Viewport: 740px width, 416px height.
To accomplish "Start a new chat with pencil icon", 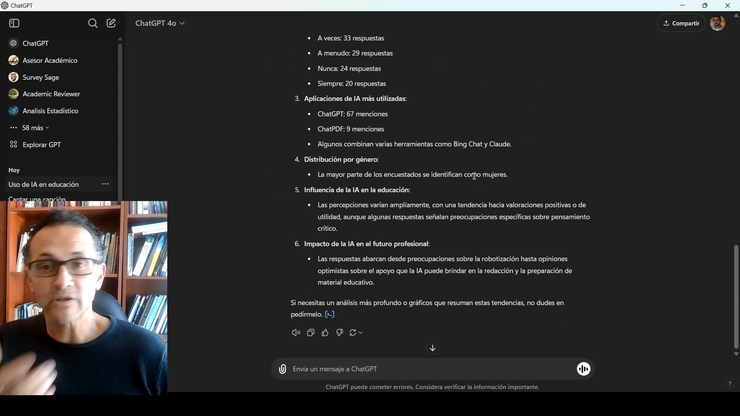I will (x=111, y=23).
